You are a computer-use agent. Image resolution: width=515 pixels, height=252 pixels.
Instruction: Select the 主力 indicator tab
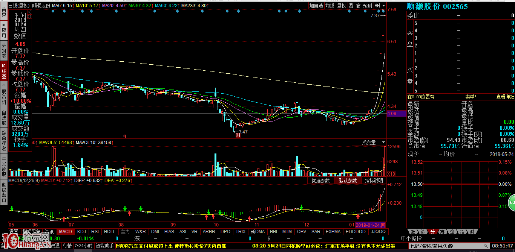126,231
